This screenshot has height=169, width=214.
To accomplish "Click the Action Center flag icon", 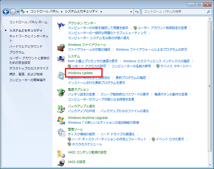I will 61,26.
